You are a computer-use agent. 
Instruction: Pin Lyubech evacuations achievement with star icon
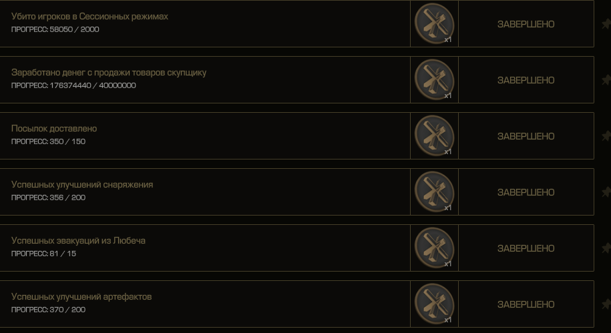point(606,248)
